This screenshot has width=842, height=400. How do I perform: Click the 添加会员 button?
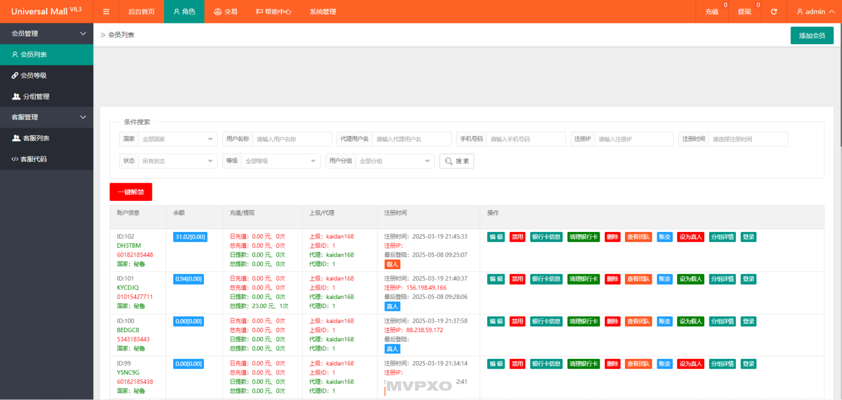pos(812,36)
